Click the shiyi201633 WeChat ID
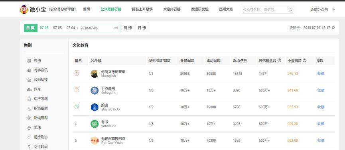The height and width of the screenshot is (150, 345). pyautogui.click(x=110, y=109)
